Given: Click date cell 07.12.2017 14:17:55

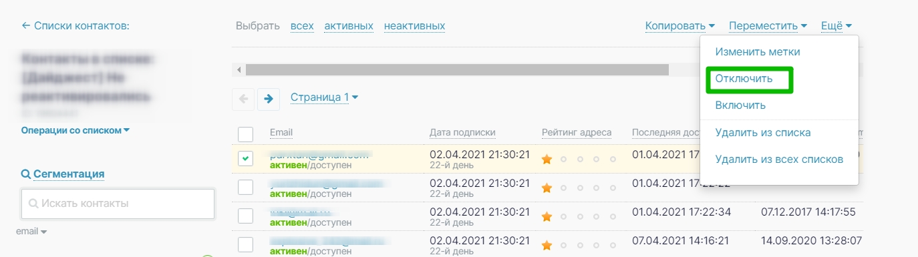Looking at the screenshot, I should coord(808,212).
